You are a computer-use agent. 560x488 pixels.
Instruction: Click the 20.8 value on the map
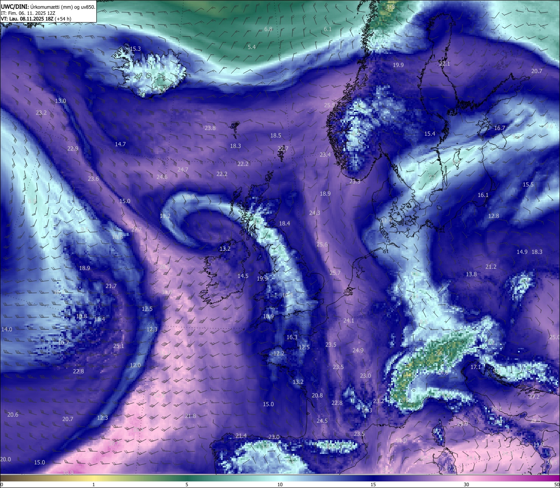(317, 395)
